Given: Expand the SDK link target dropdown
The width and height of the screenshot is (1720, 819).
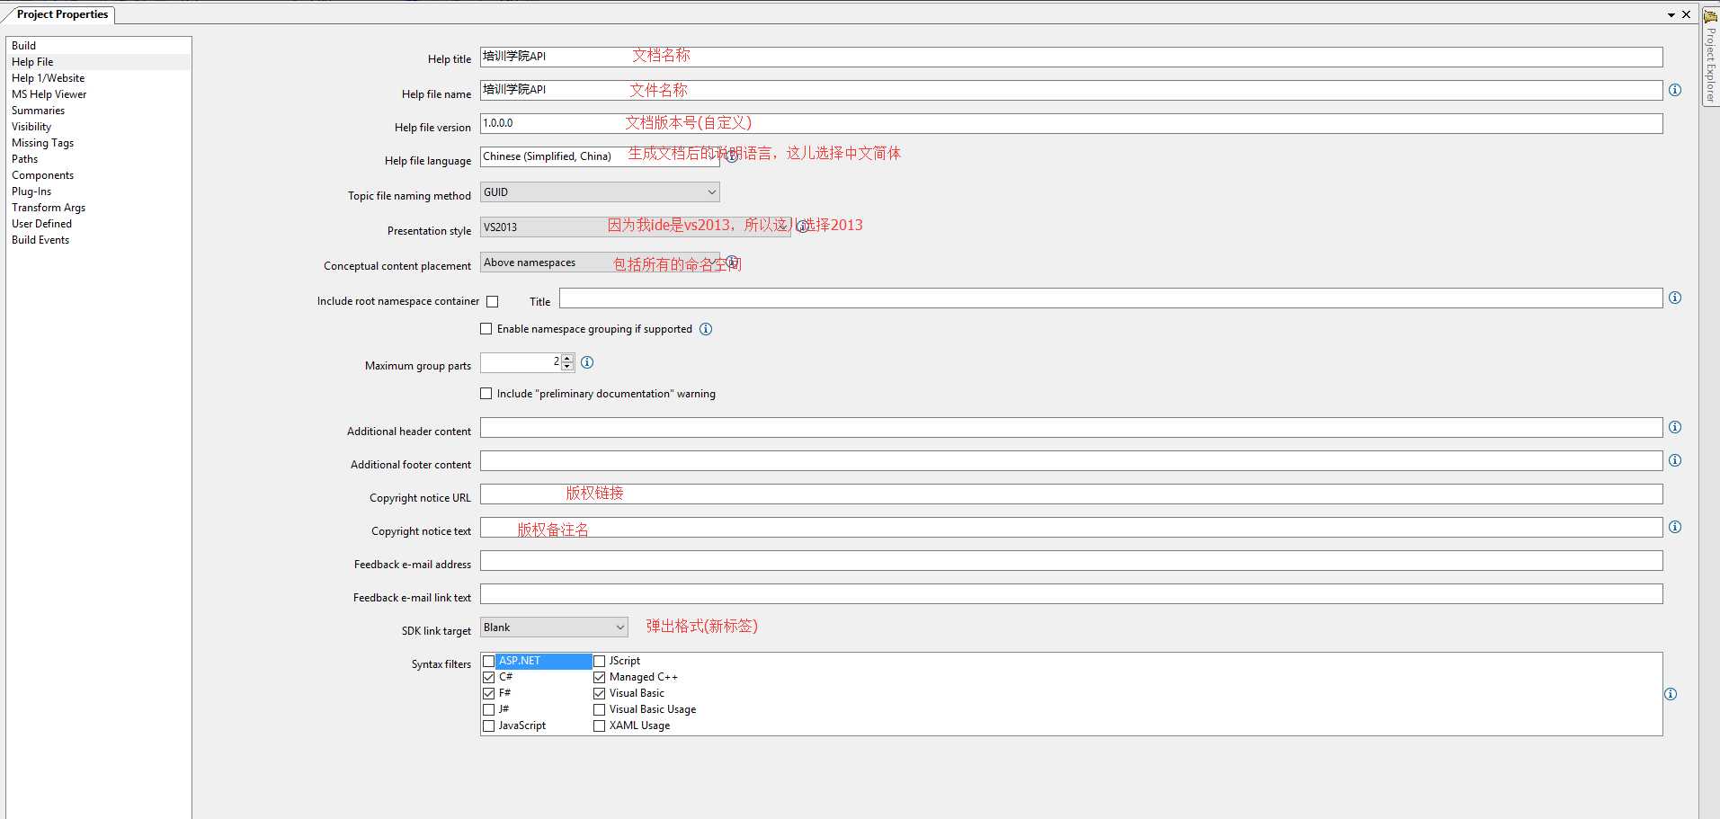Looking at the screenshot, I should pyautogui.click(x=554, y=628).
